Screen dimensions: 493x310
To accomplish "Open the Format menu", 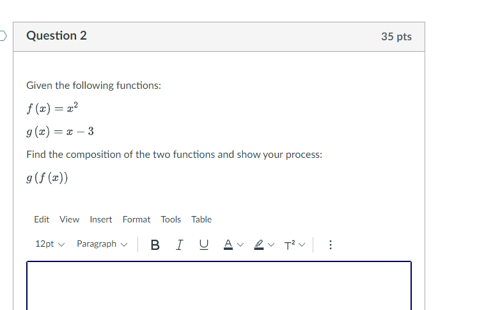I will [x=136, y=219].
